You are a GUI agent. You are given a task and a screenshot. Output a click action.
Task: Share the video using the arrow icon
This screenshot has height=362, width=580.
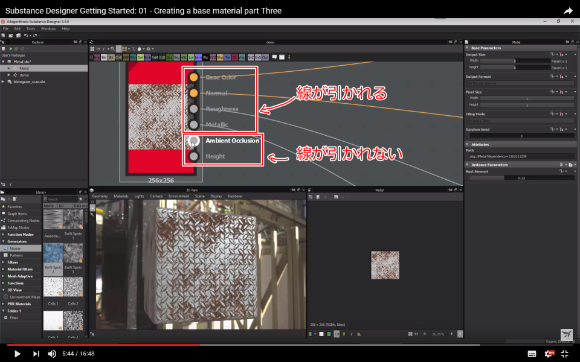pos(568,11)
